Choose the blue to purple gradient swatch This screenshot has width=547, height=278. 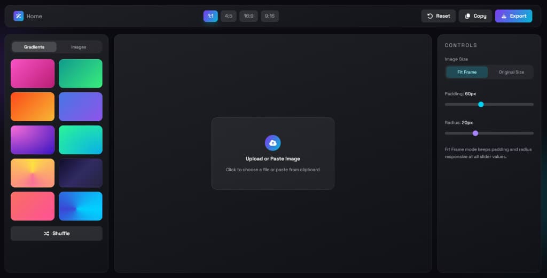tap(81, 107)
